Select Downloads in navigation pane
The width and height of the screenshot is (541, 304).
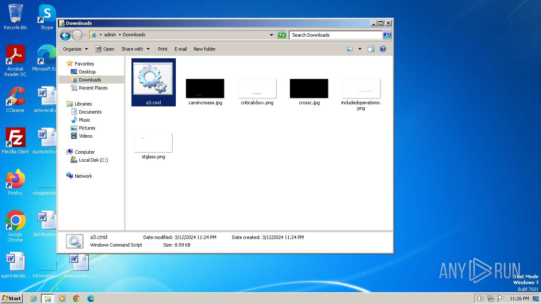(x=86, y=80)
